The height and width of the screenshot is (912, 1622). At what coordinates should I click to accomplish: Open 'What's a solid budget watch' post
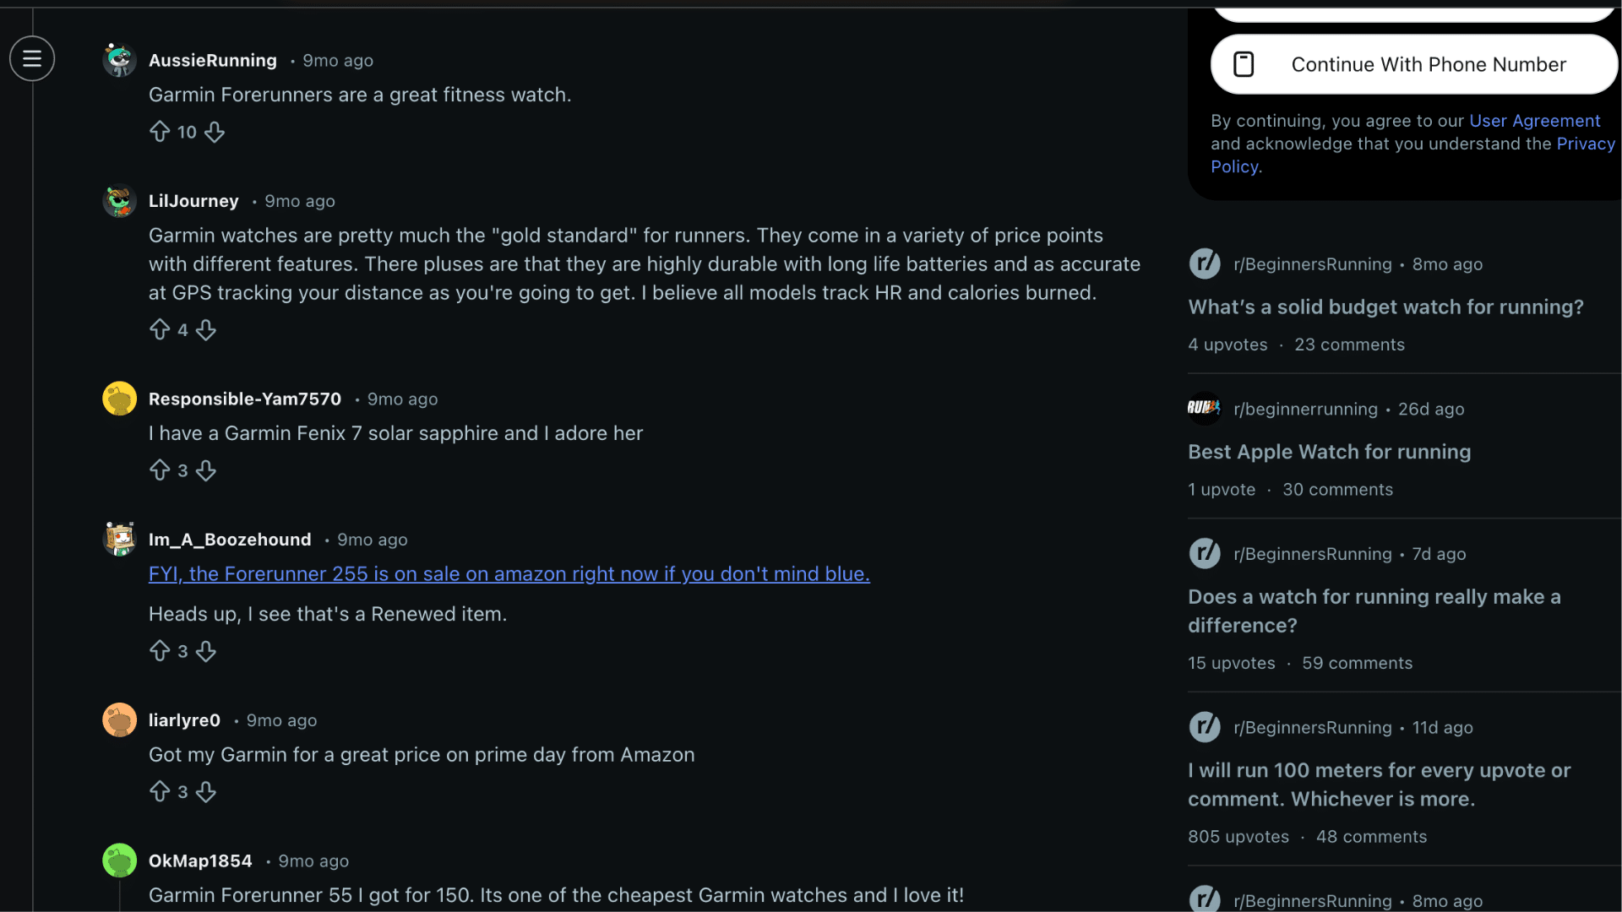click(1385, 307)
